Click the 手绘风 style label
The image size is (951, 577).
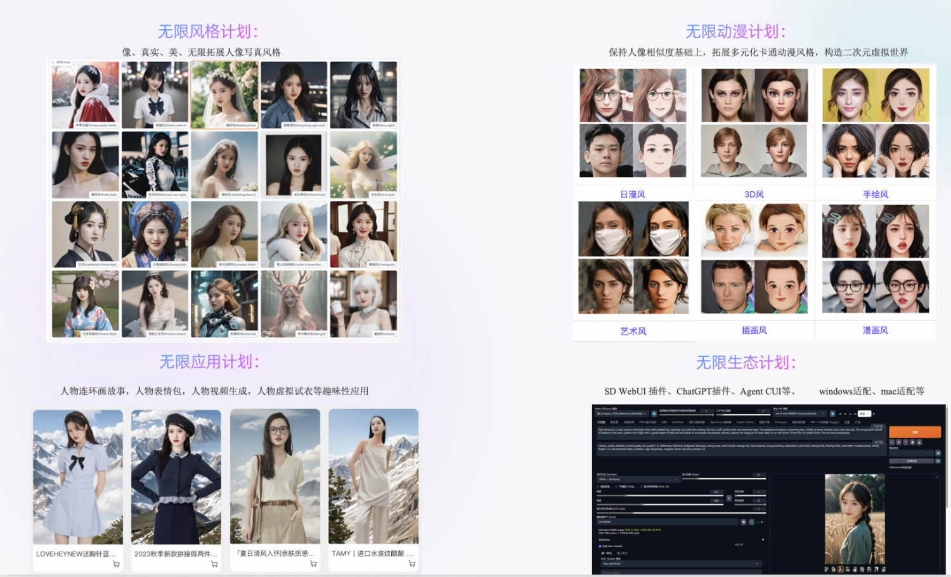click(876, 194)
